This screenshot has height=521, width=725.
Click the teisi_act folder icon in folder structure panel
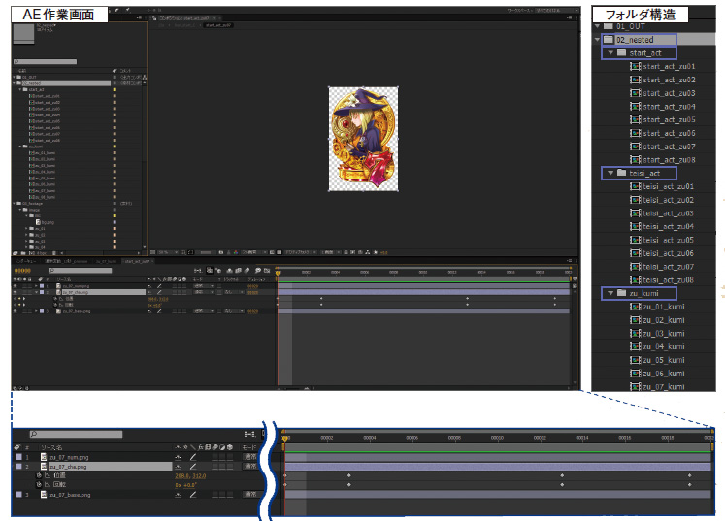coord(622,173)
